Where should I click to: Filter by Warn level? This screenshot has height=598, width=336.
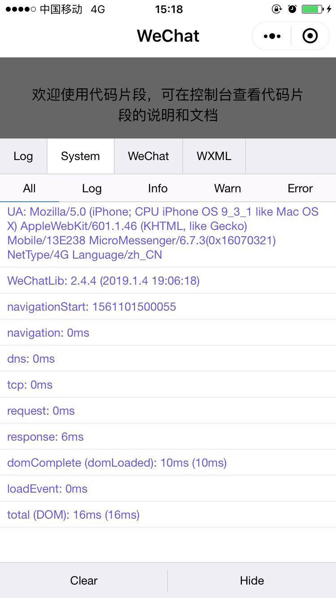point(228,188)
